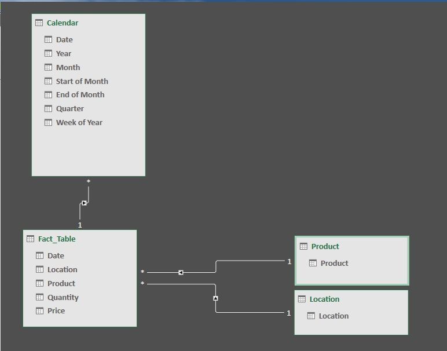Image resolution: width=447 pixels, height=351 pixels.
Task: Click the Location relationship direction arrow
Action: pos(215,298)
